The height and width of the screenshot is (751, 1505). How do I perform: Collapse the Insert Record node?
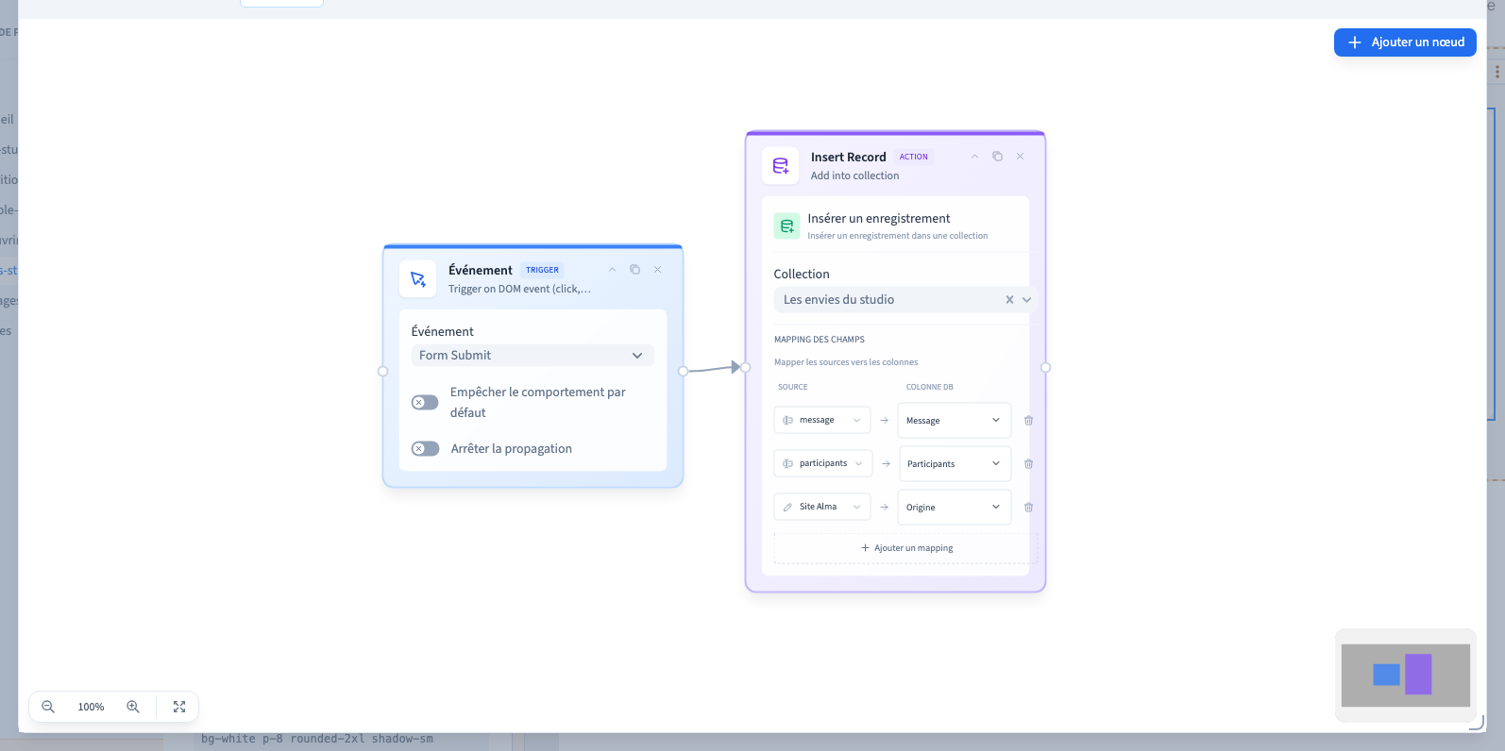click(x=974, y=157)
